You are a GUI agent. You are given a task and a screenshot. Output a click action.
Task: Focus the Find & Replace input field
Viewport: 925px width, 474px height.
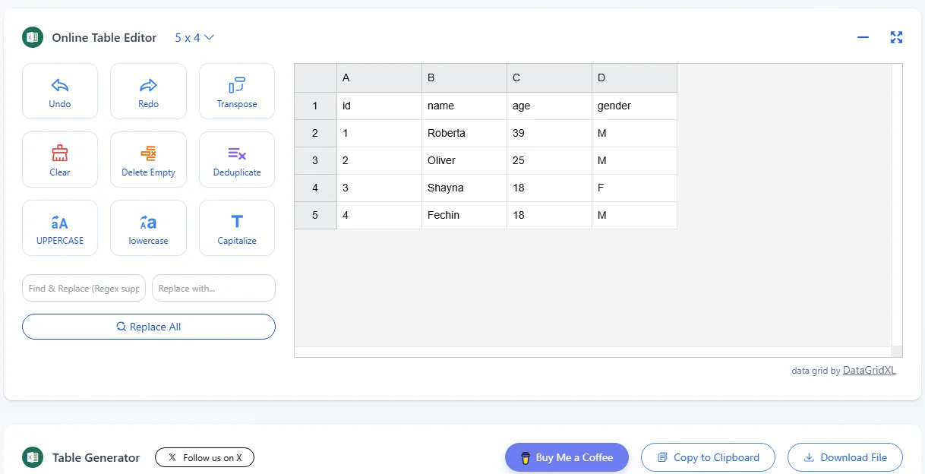click(84, 288)
